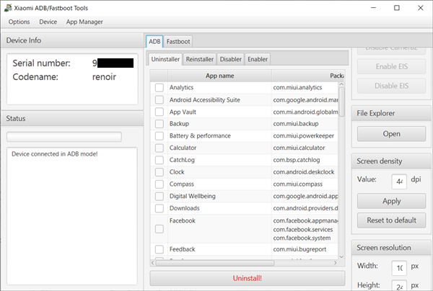
Task: Click the Reset to default button
Action: pyautogui.click(x=391, y=220)
